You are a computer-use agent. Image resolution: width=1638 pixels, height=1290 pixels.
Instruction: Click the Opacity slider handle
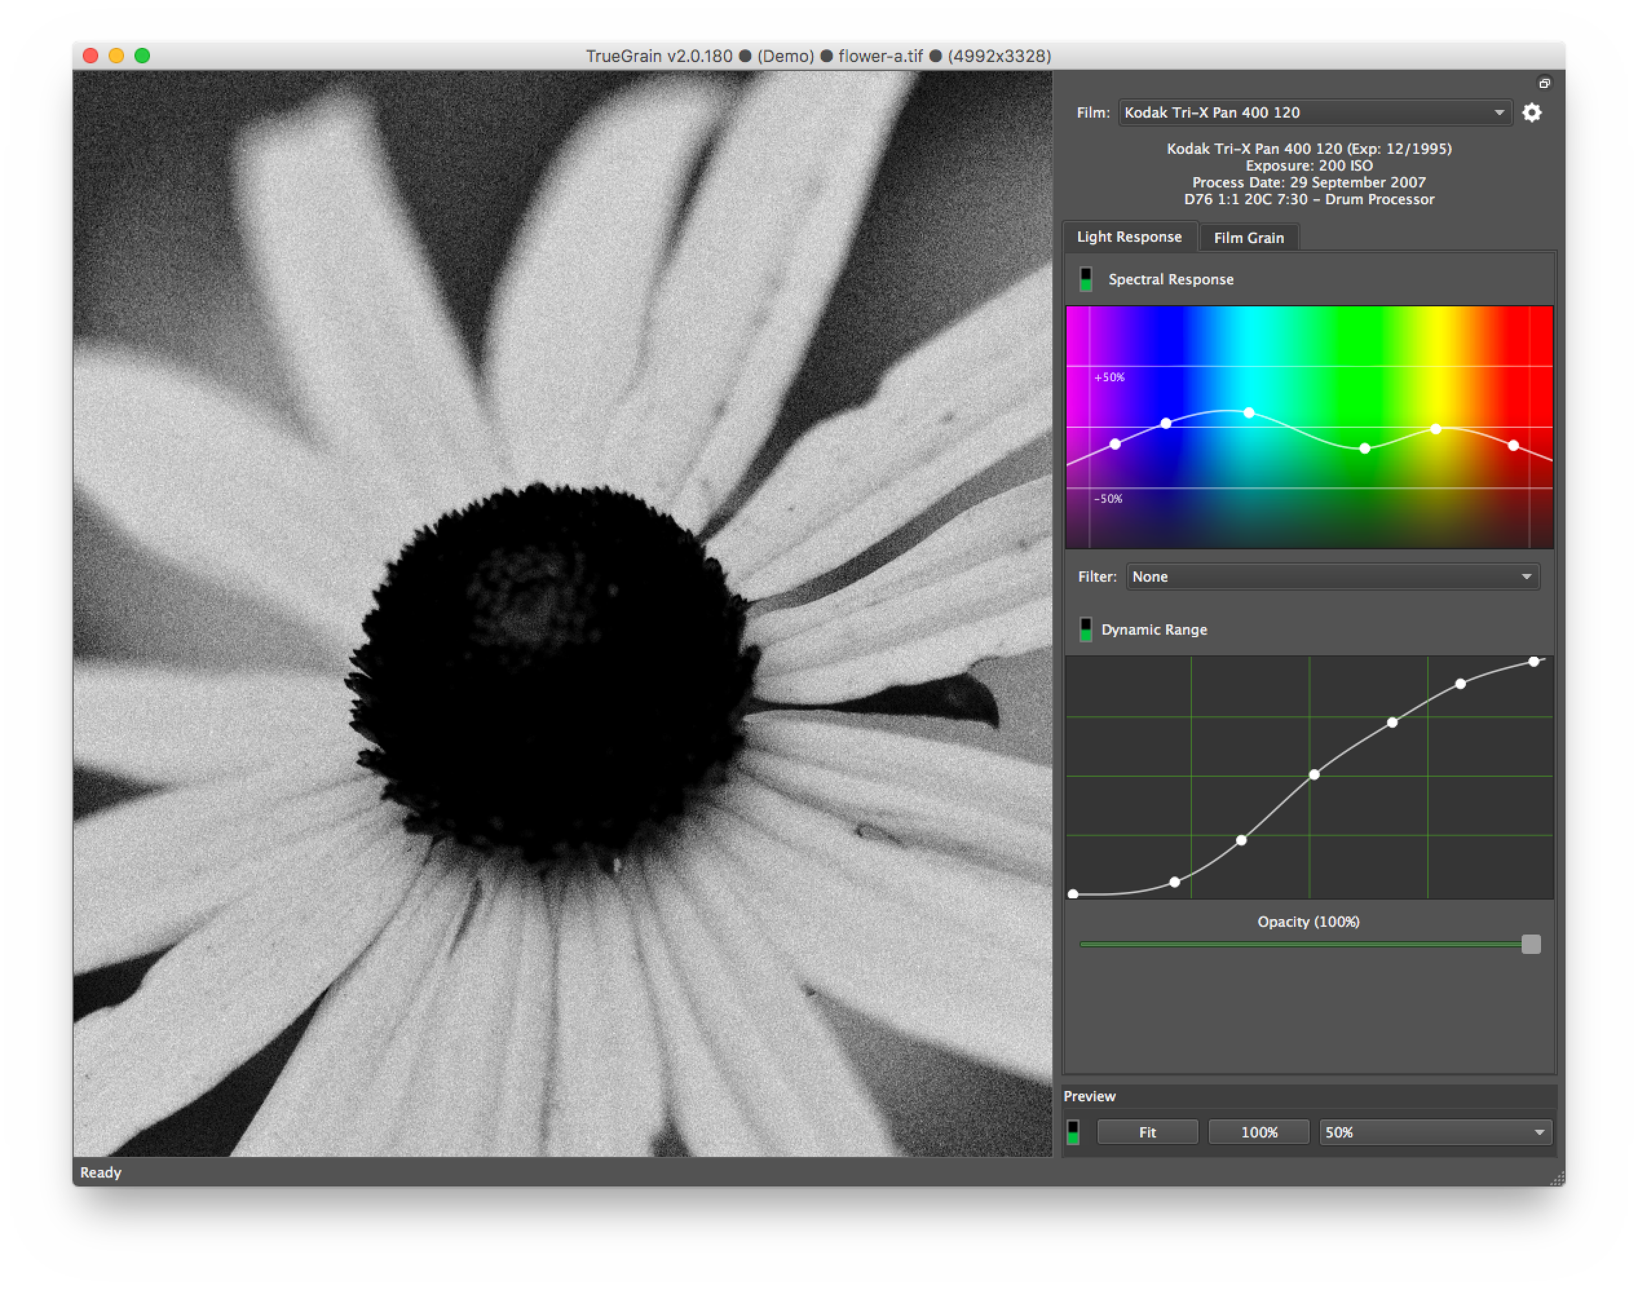tap(1531, 944)
